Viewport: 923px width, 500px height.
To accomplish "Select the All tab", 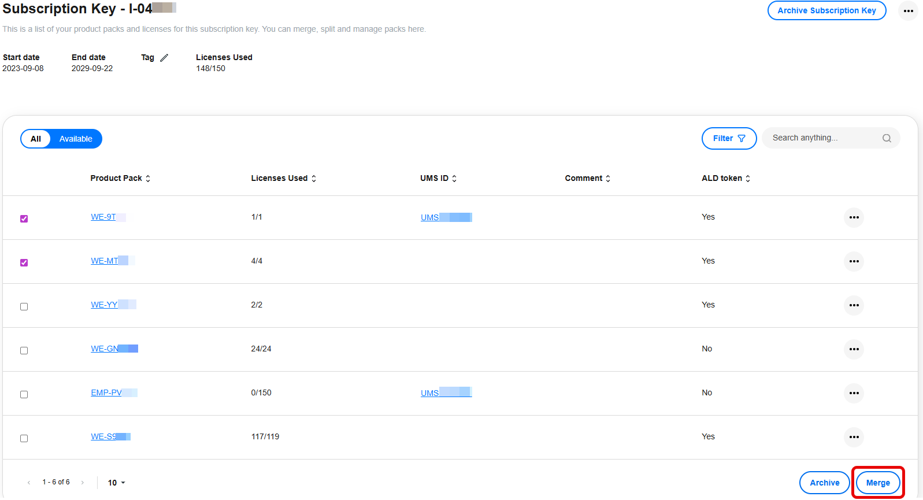I will (36, 139).
